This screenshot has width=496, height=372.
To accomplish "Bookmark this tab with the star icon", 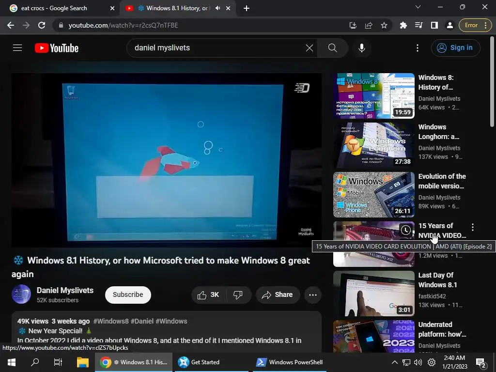I will (x=384, y=25).
